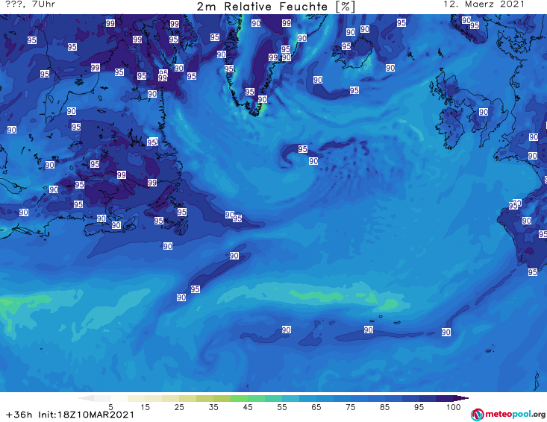Click the legend value '35'
547x422 pixels.
pos(213,407)
